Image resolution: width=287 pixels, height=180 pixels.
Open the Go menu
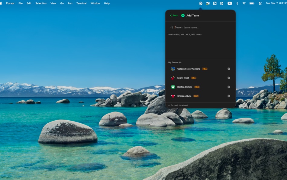(x=62, y=3)
